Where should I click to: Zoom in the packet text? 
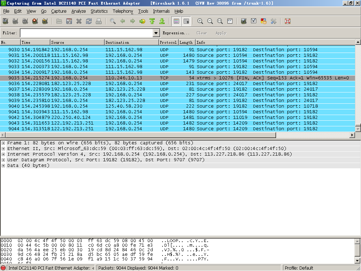(x=200, y=21)
